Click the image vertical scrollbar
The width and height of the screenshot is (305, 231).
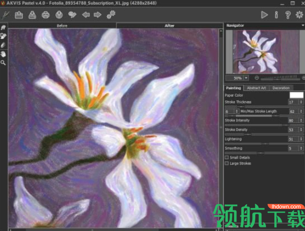[221, 128]
